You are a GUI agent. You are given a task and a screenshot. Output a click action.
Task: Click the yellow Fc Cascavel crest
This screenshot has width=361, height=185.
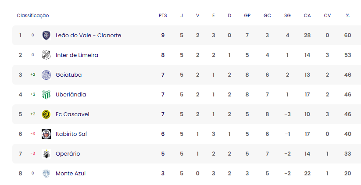coord(46,114)
